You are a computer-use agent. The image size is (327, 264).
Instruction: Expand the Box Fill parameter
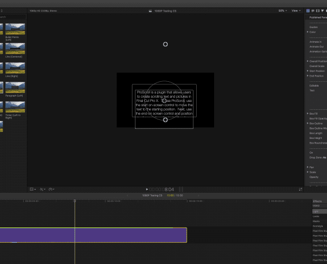pyautogui.click(x=307, y=114)
